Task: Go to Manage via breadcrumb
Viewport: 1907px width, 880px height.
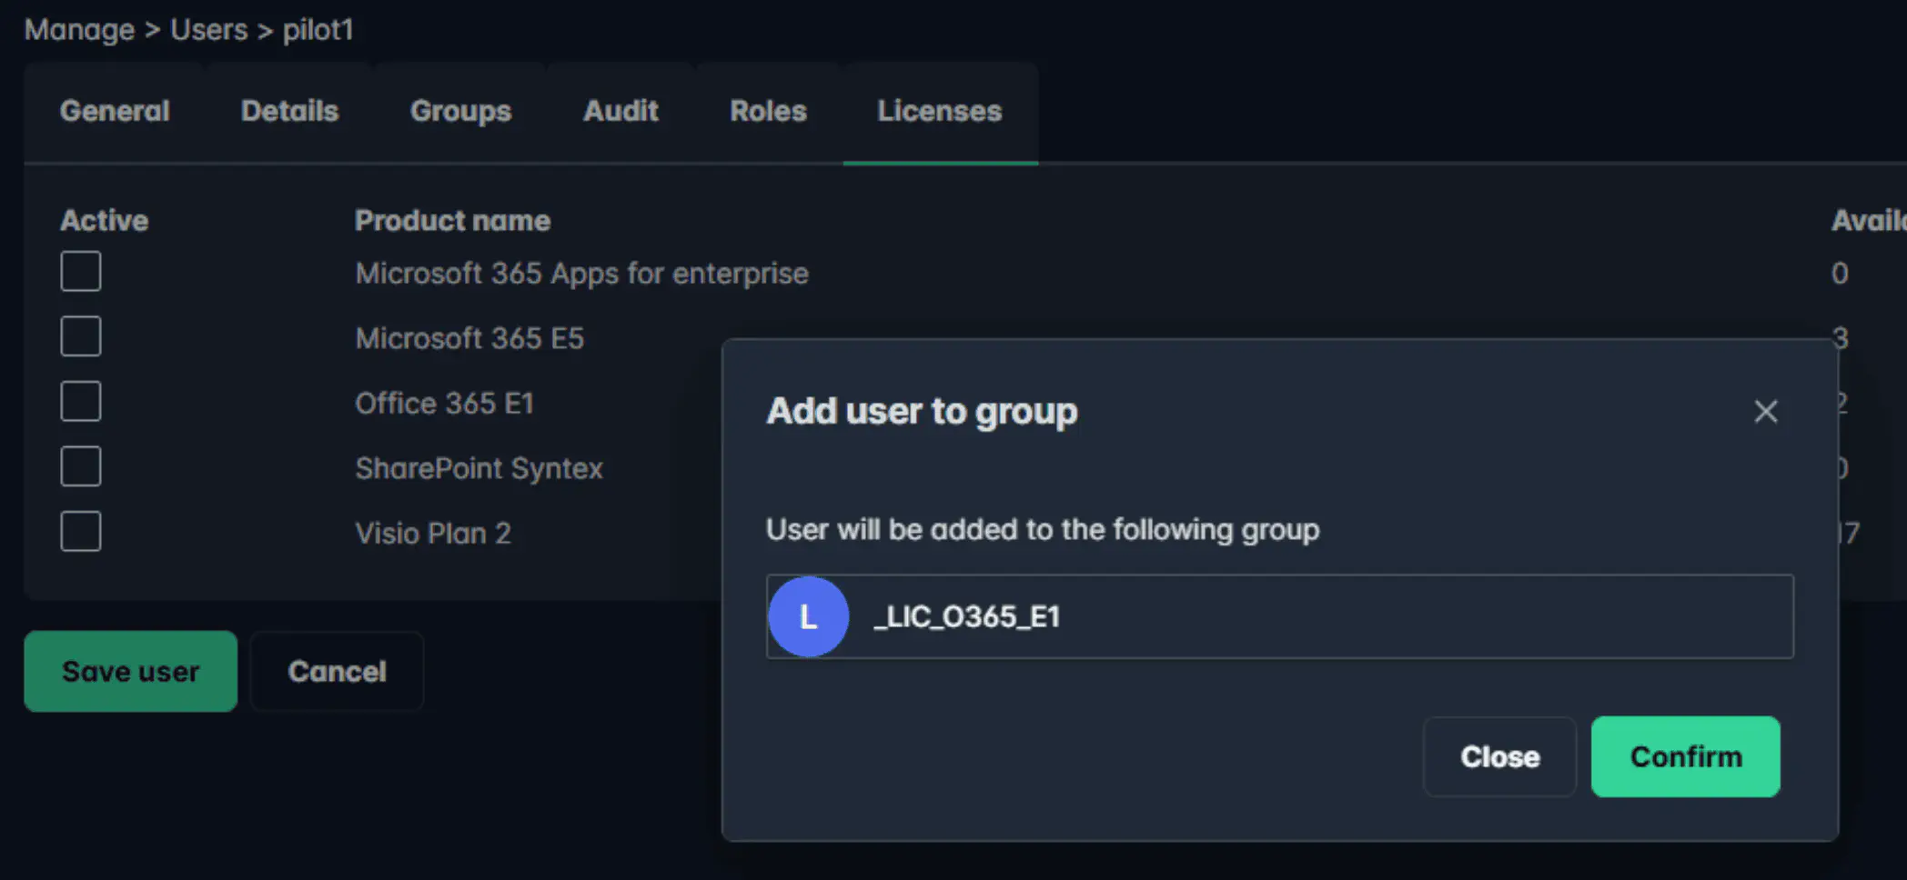Action: (79, 30)
